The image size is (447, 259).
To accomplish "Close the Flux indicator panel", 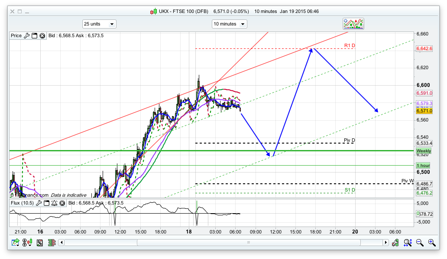I will [62, 203].
